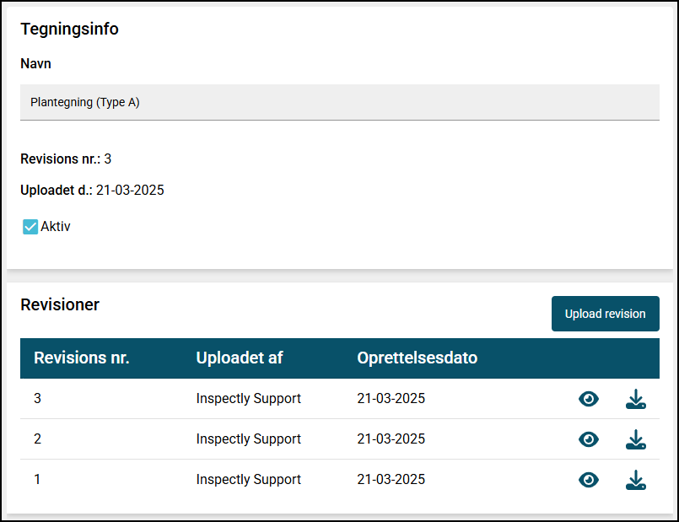Sort by the Revisions nr. column header
The image size is (679, 522).
click(x=82, y=358)
